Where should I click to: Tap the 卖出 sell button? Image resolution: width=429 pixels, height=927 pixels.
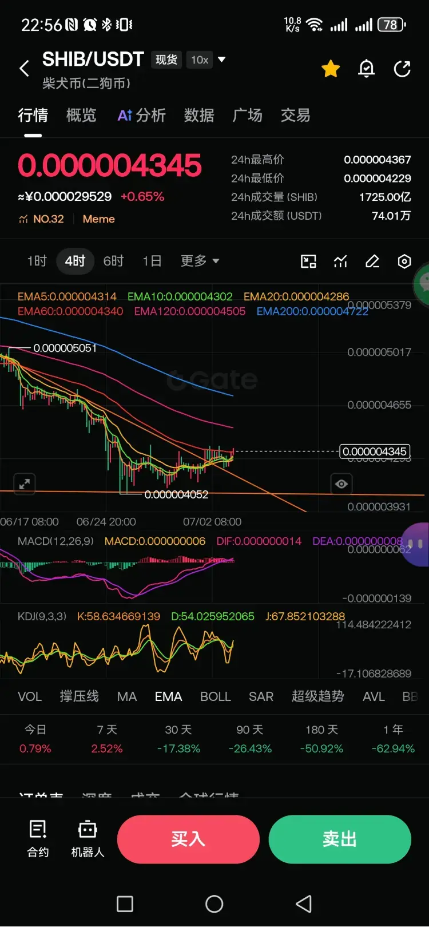(340, 839)
